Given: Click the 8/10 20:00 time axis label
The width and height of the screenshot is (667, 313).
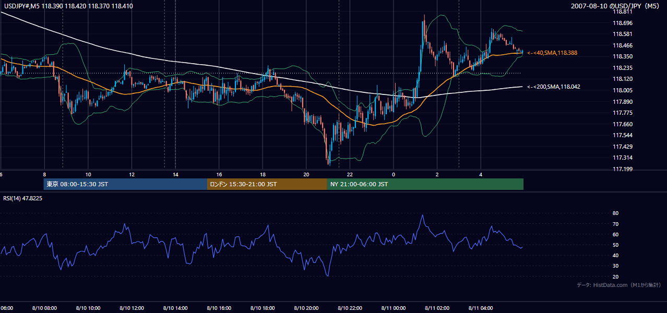Looking at the screenshot, I should click(306, 308).
